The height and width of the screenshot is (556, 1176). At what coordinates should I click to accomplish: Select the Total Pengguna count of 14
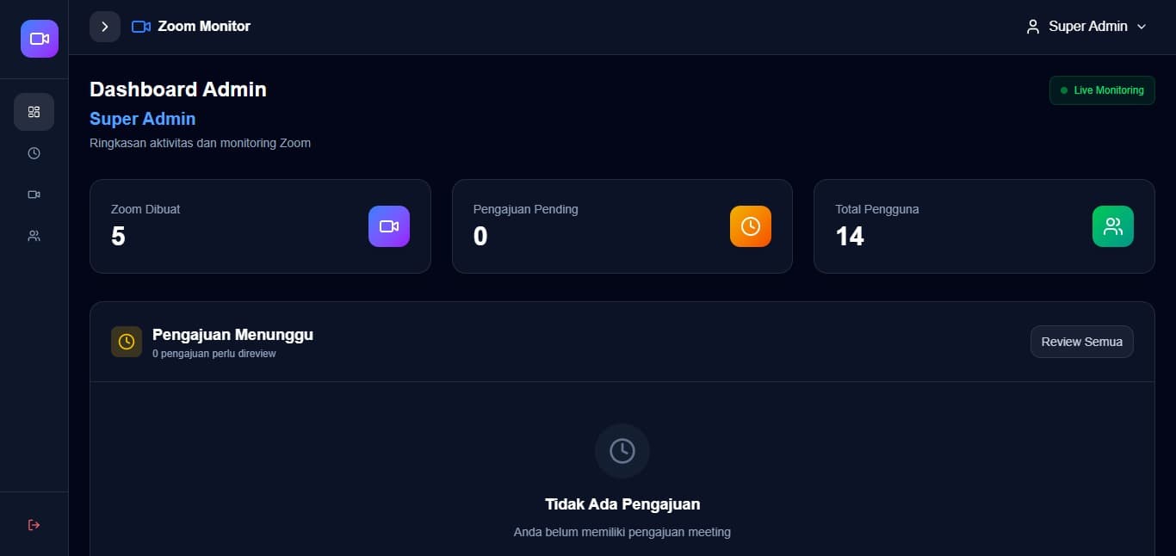tap(850, 237)
